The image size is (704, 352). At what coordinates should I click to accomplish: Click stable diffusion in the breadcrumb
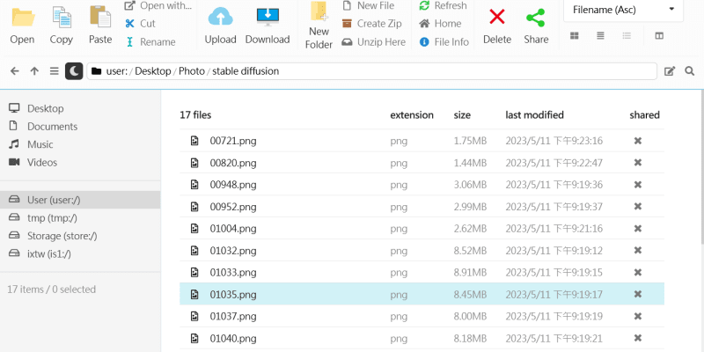click(x=246, y=71)
